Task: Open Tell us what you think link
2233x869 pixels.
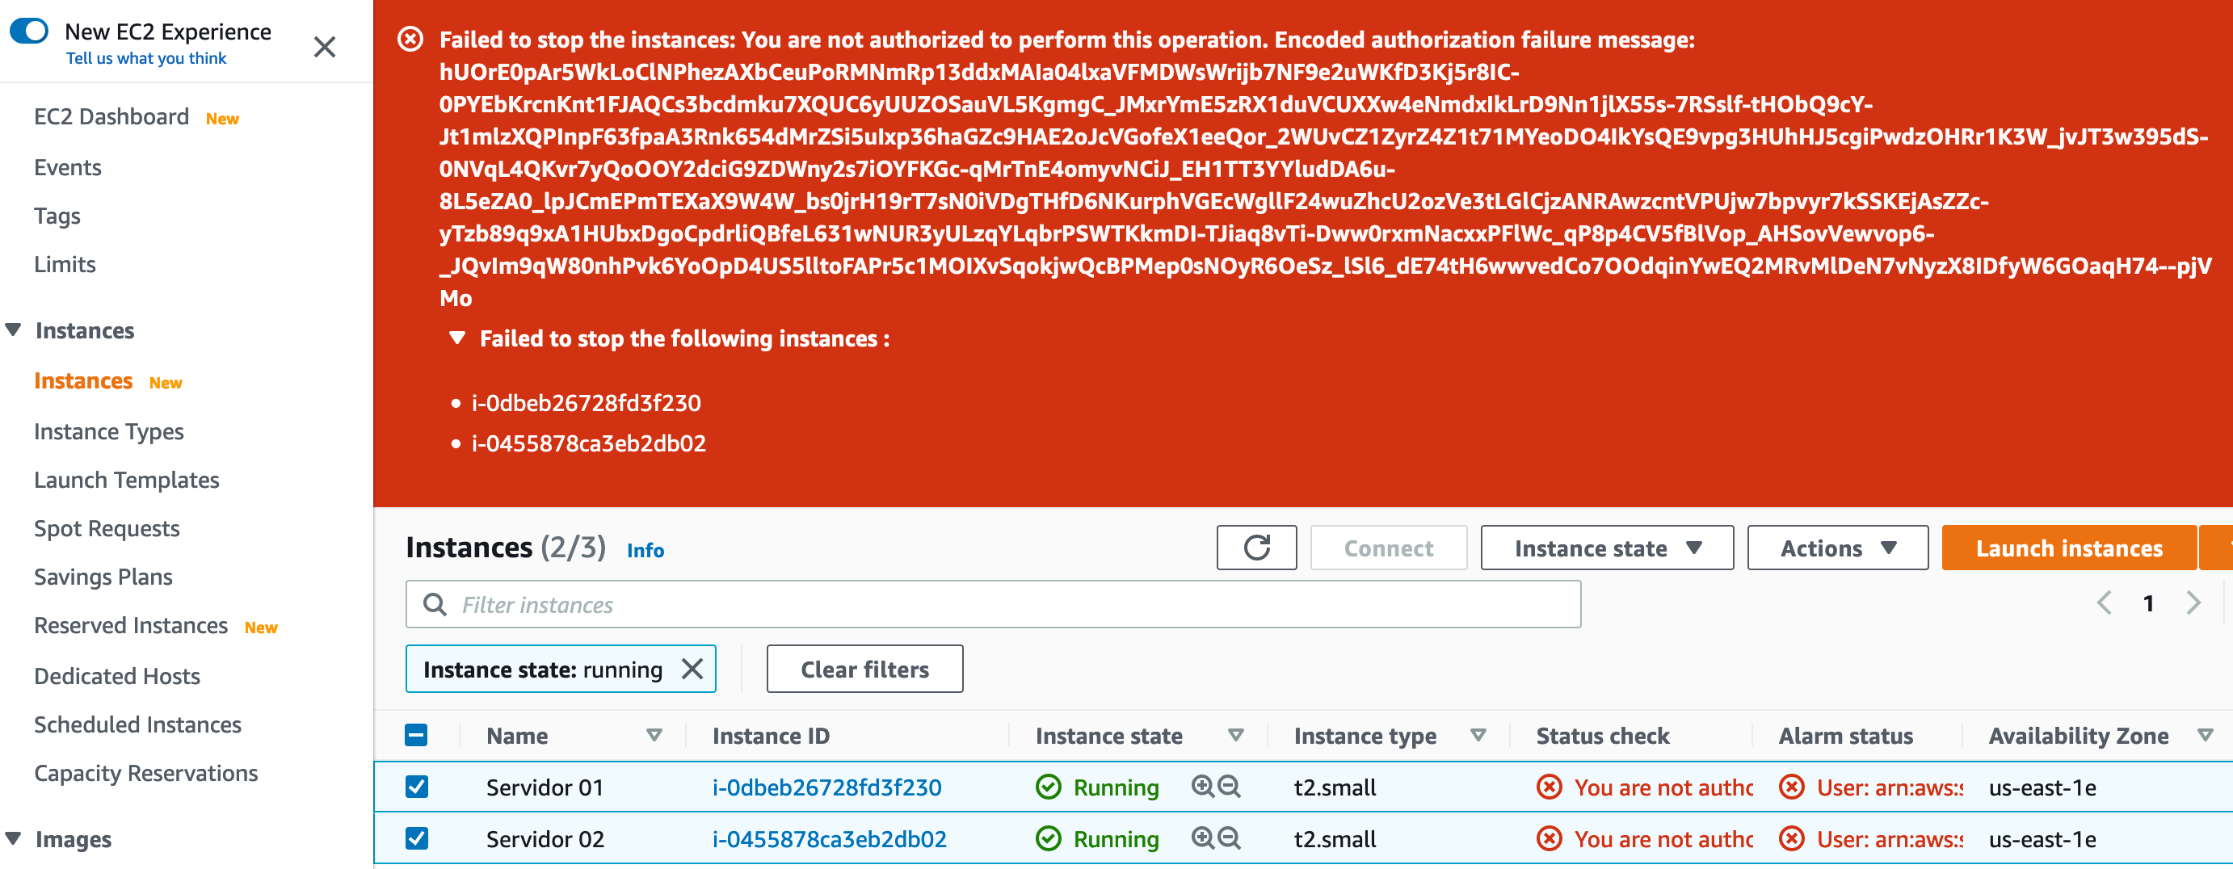Action: 145,58
